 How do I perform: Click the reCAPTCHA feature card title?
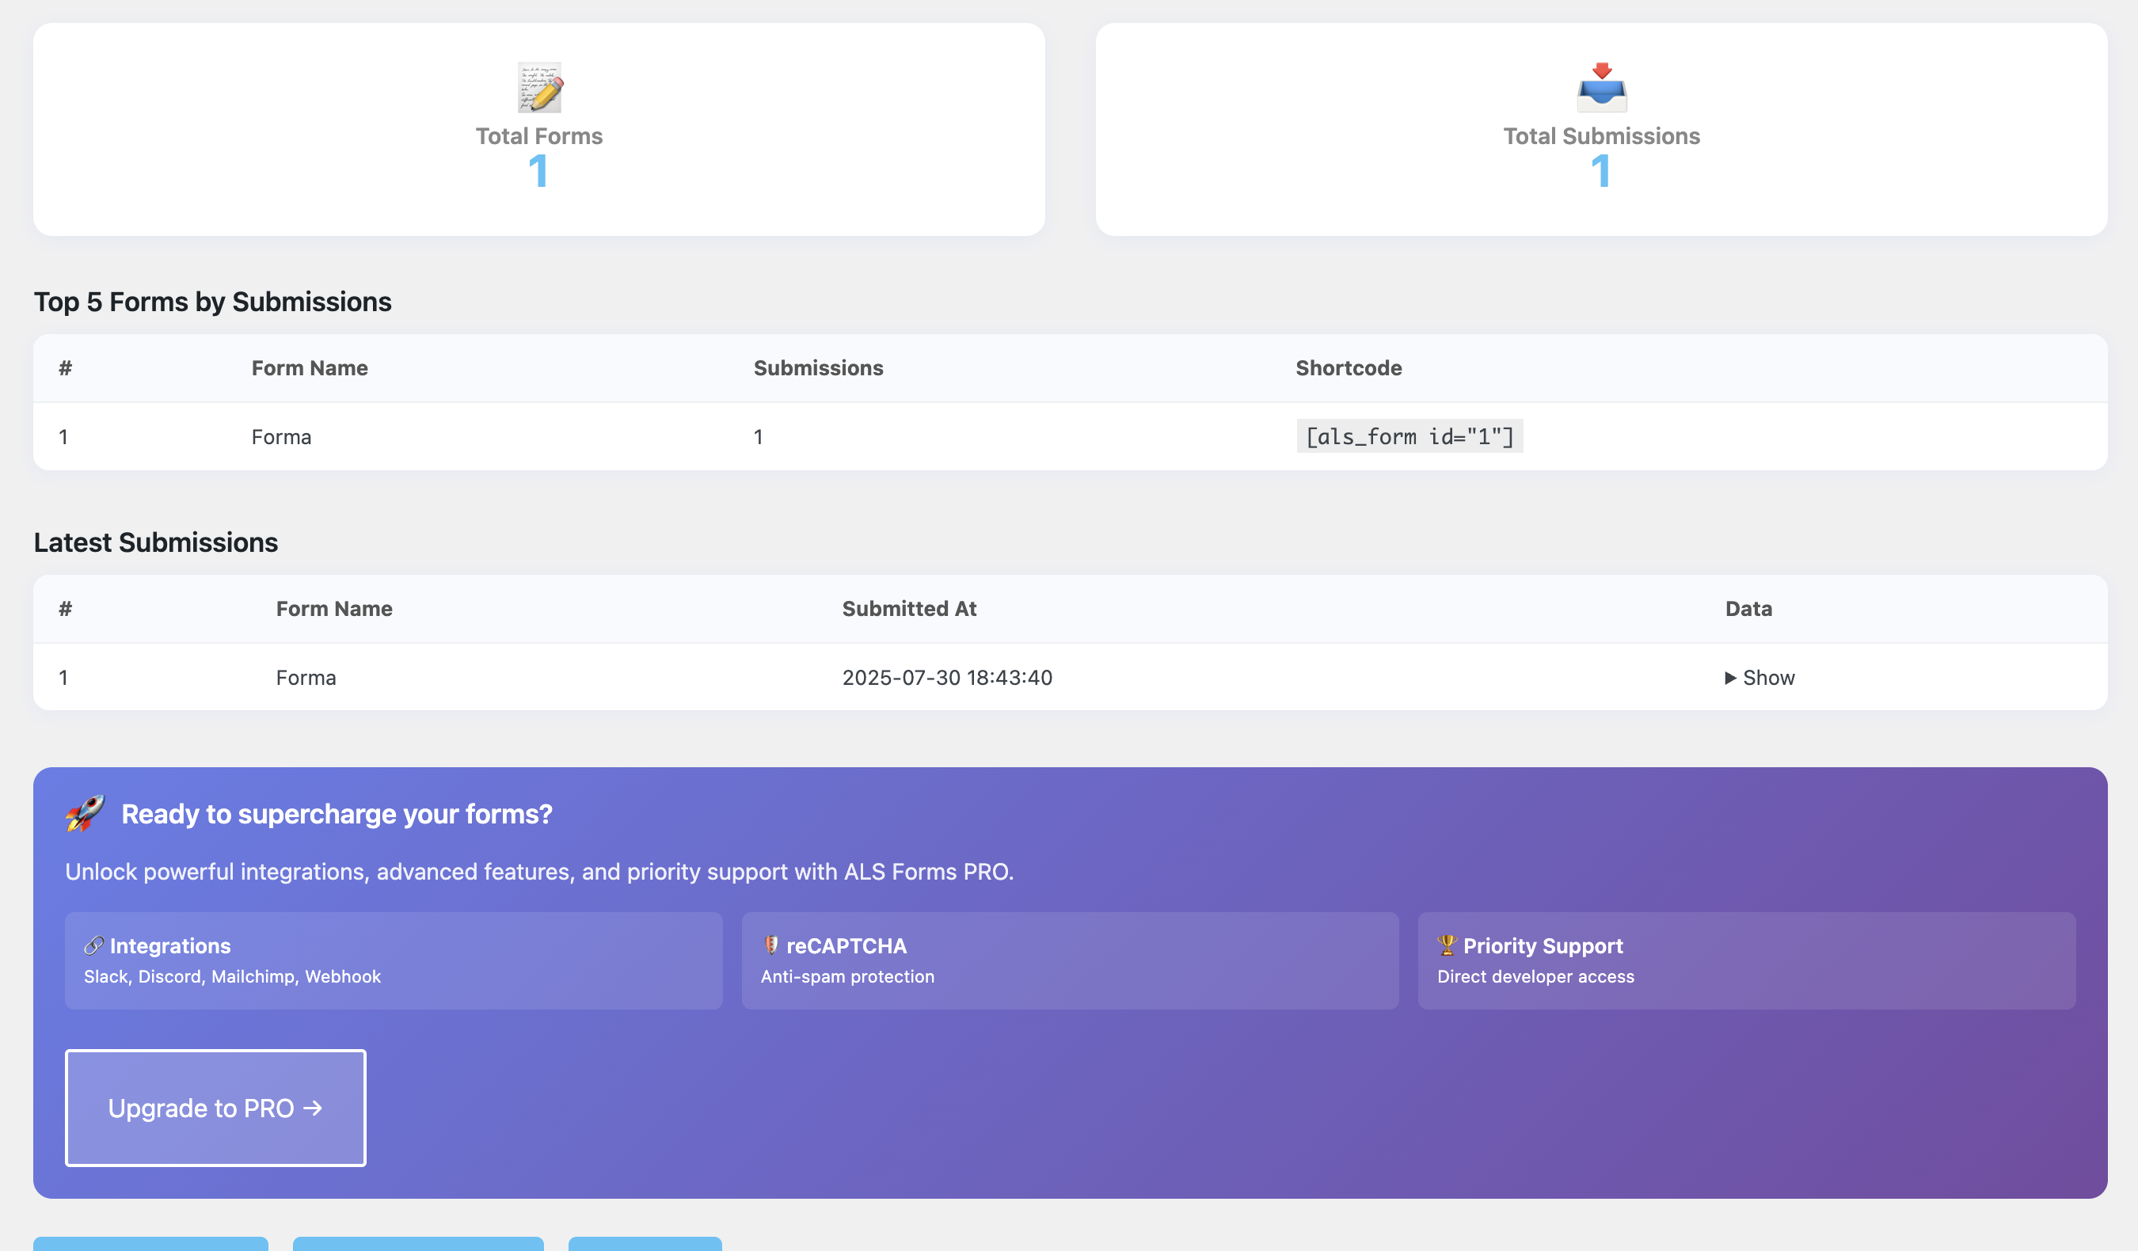[846, 945]
